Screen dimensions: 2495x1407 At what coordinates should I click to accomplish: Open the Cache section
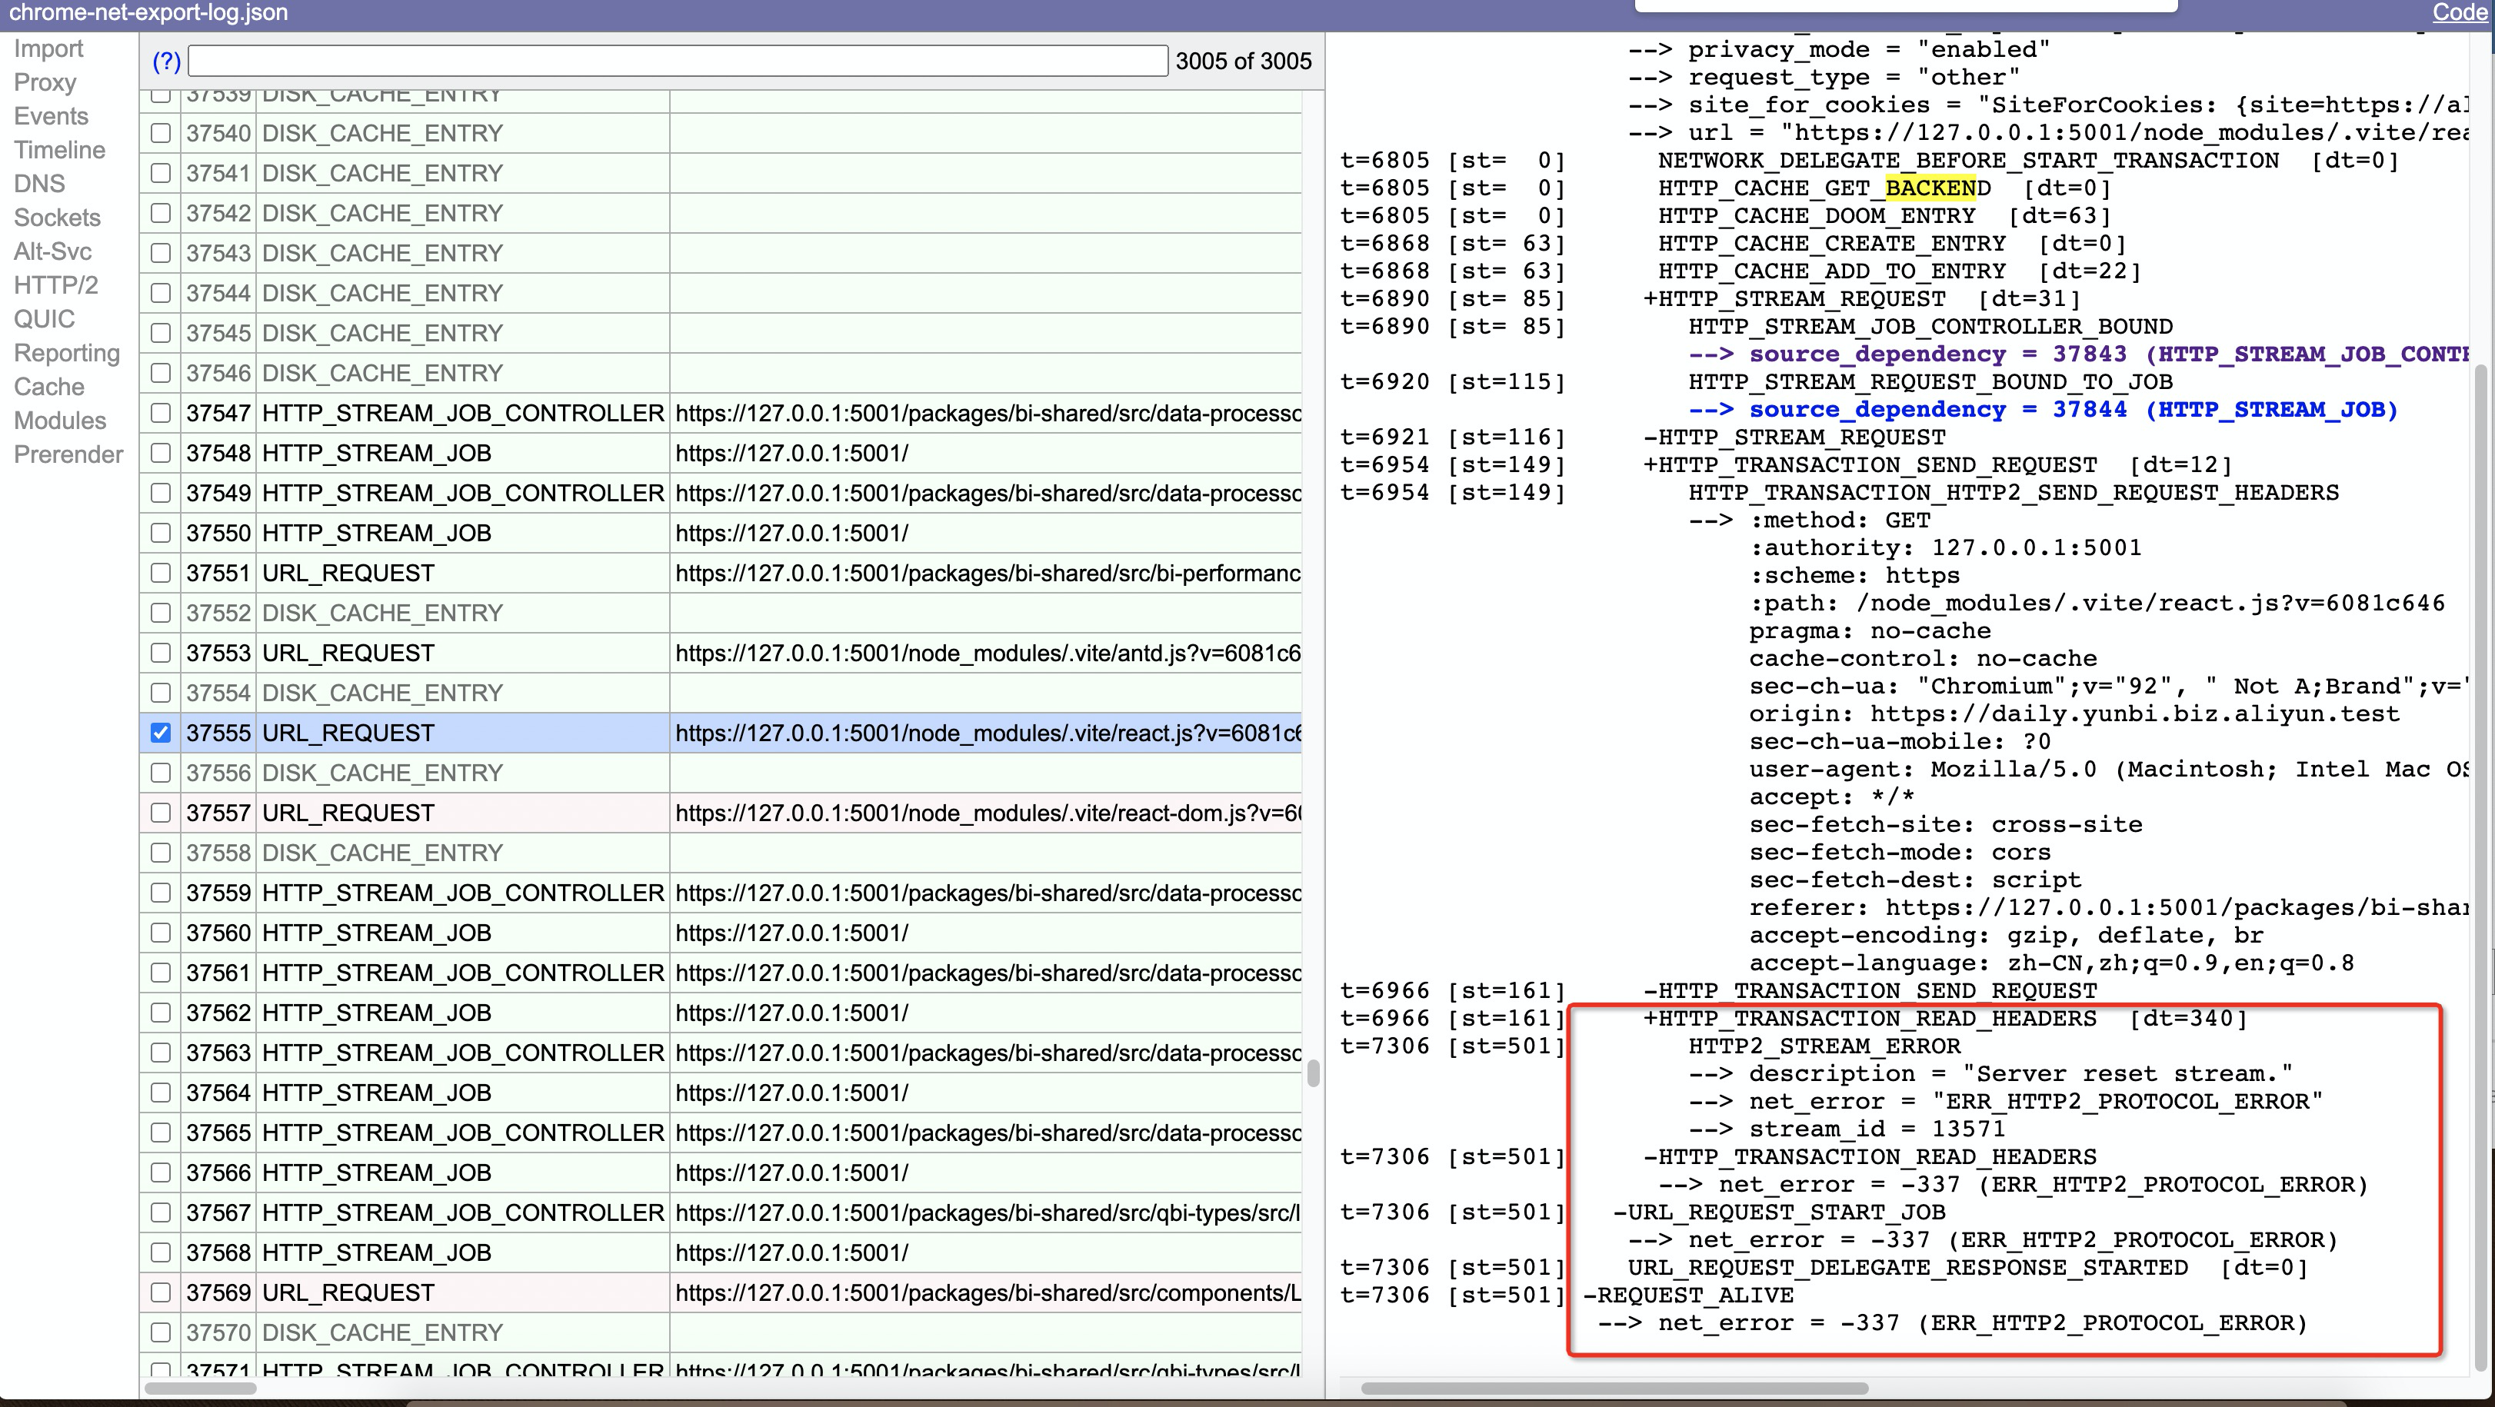49,388
